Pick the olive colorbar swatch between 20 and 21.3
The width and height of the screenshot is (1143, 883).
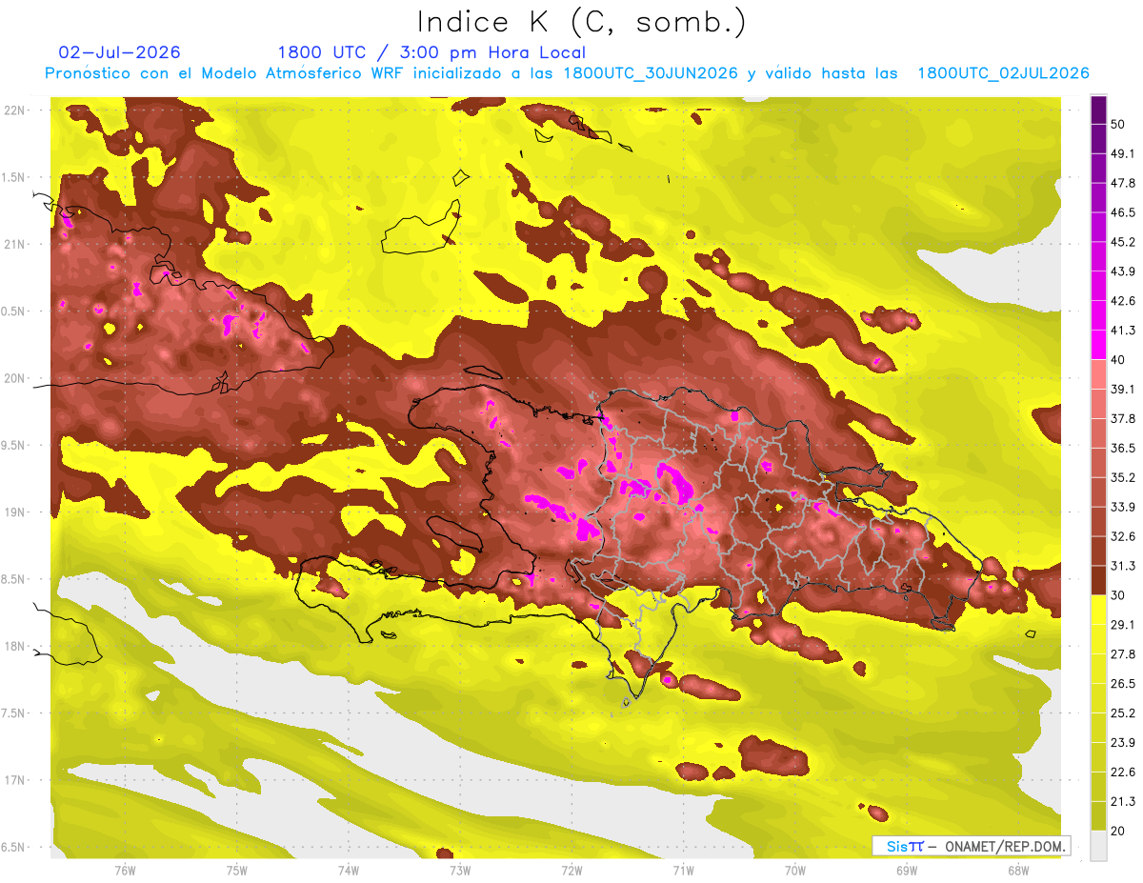1098,815
